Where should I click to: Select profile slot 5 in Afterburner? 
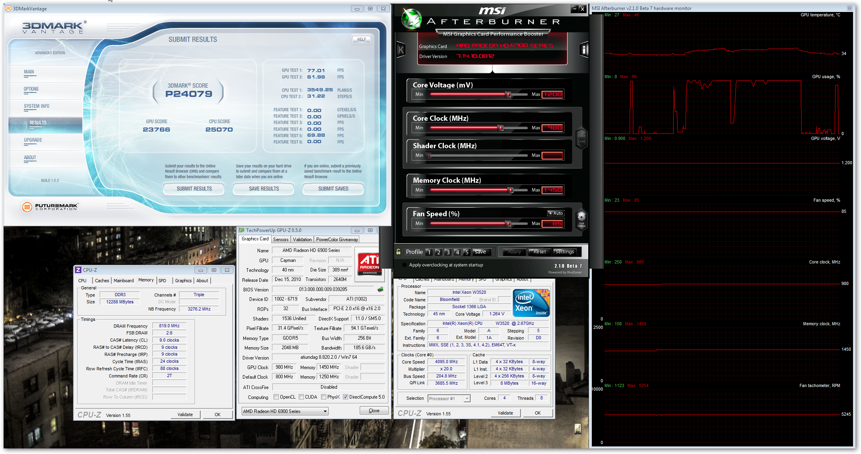click(x=467, y=252)
